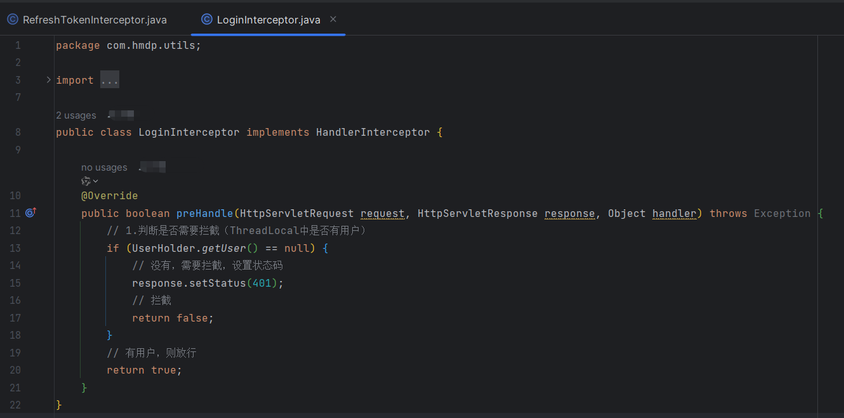
Task: Expand the folded import block arrow
Action: [x=48, y=80]
